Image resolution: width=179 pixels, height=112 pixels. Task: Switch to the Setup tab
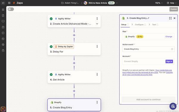point(125,24)
